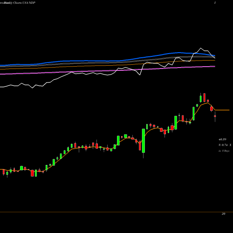Click the "5 Days" label text

[x=226, y=151]
